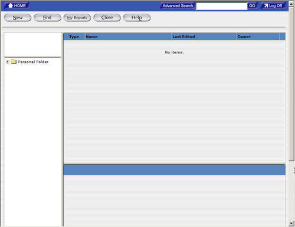
Task: Click the Close button in toolbar
Action: (107, 18)
